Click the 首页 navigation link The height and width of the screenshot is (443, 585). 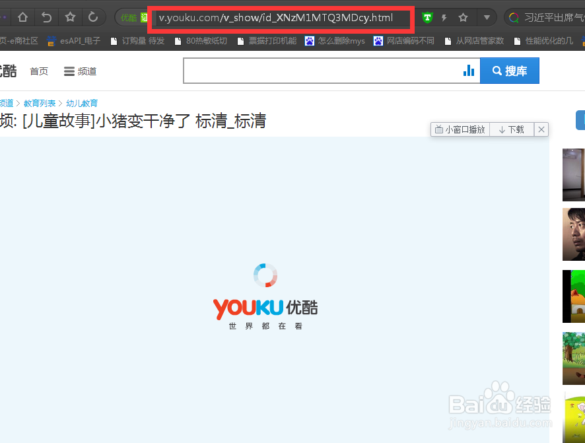click(x=39, y=71)
